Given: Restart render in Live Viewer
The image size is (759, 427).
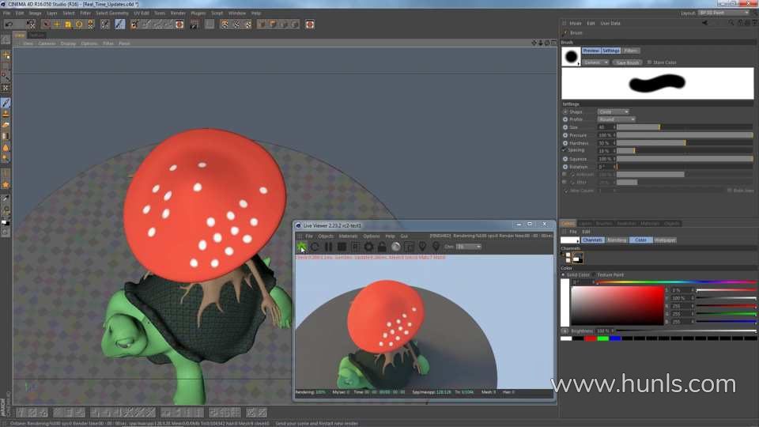Looking at the screenshot, I should 315,247.
